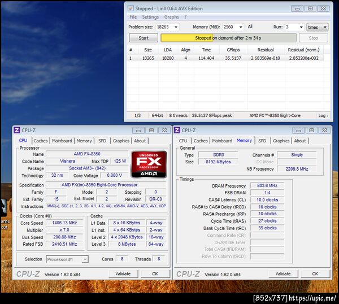The image size is (339, 304).
Task: Click the CPU-Z icon in the Memory window title bar
Action: pyautogui.click(x=177, y=130)
